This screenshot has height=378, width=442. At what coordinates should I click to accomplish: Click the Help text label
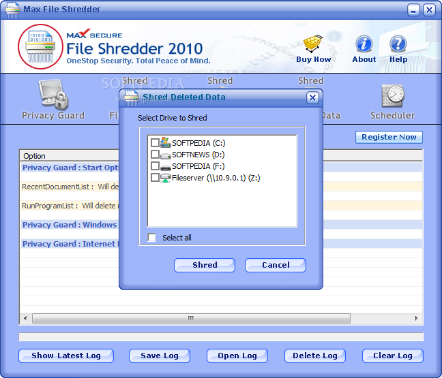[x=398, y=59]
